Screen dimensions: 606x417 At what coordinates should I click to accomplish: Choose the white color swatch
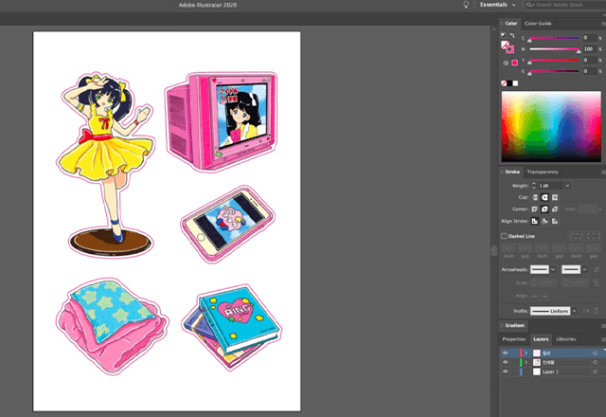pos(515,83)
